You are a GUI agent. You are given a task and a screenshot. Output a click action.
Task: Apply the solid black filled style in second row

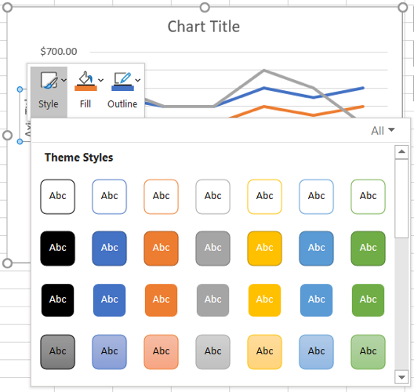[57, 248]
